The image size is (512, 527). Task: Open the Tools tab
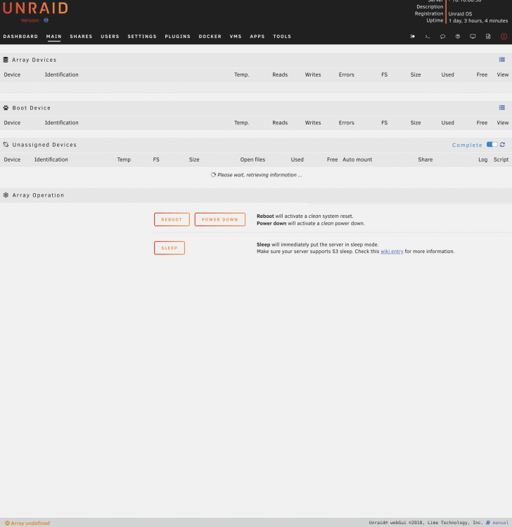pyautogui.click(x=282, y=37)
